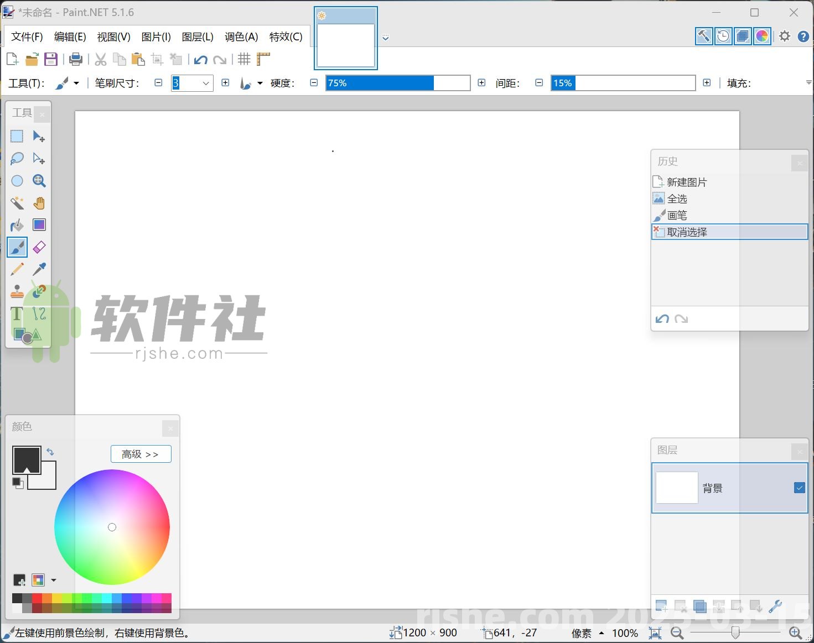Select the Color Picker tool

coord(39,269)
